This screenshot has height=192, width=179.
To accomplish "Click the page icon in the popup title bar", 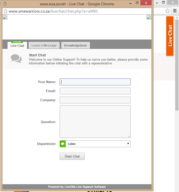I will 5,4.
